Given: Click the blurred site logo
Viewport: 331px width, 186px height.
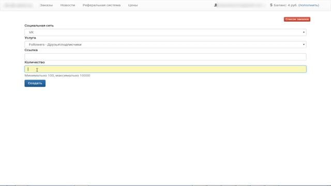Looking at the screenshot, I should [19, 5].
